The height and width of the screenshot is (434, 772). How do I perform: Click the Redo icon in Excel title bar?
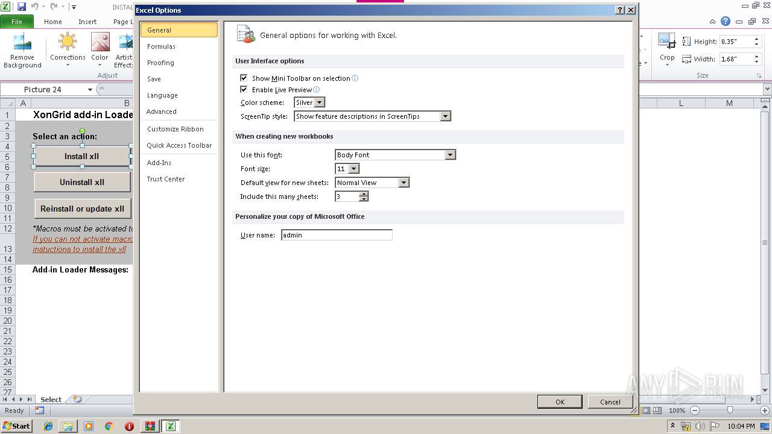[54, 7]
